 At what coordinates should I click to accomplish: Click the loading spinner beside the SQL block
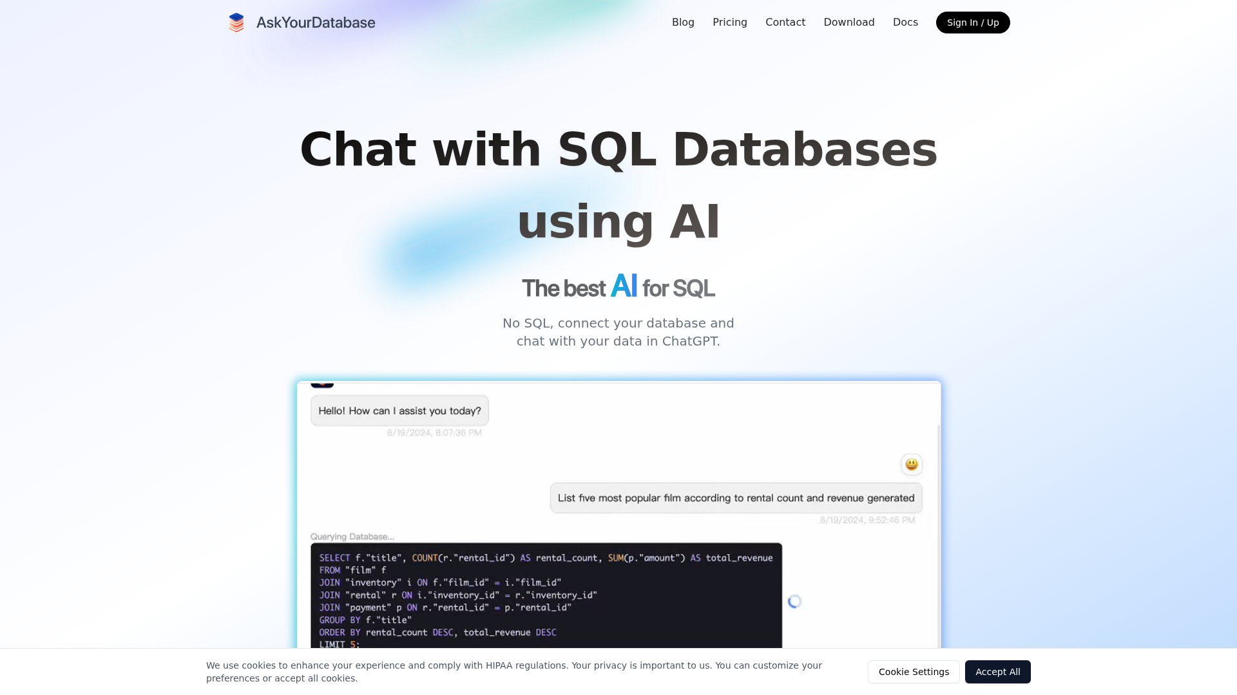794,601
